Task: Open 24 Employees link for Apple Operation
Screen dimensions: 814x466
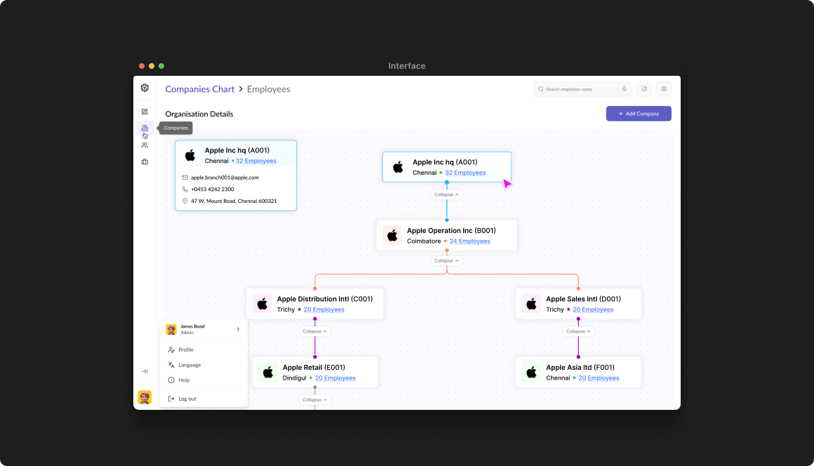Action: pyautogui.click(x=469, y=241)
